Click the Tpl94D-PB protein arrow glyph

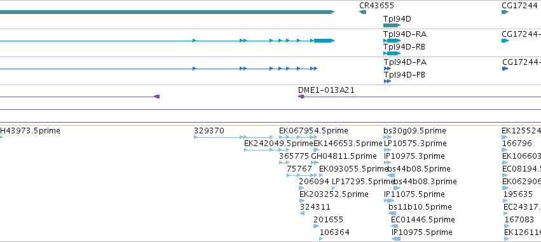tap(387, 81)
